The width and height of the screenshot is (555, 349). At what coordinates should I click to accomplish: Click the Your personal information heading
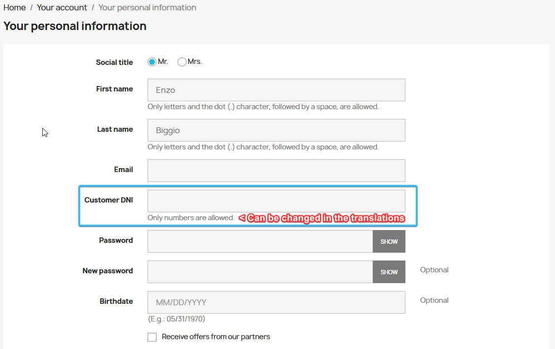[x=75, y=26]
